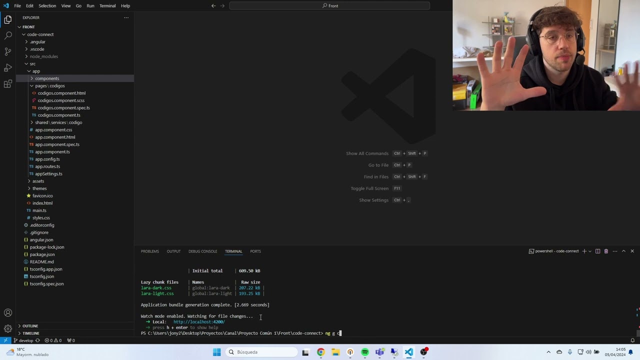The width and height of the screenshot is (640, 360).
Task: Open the weather widget showing 18°C
Action: click(x=27, y=352)
